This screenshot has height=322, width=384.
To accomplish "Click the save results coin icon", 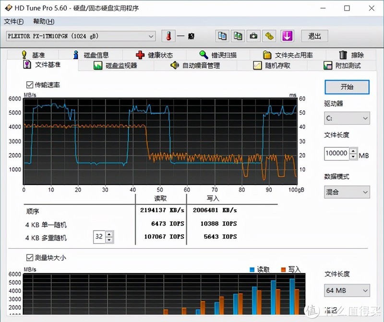I will (268, 36).
